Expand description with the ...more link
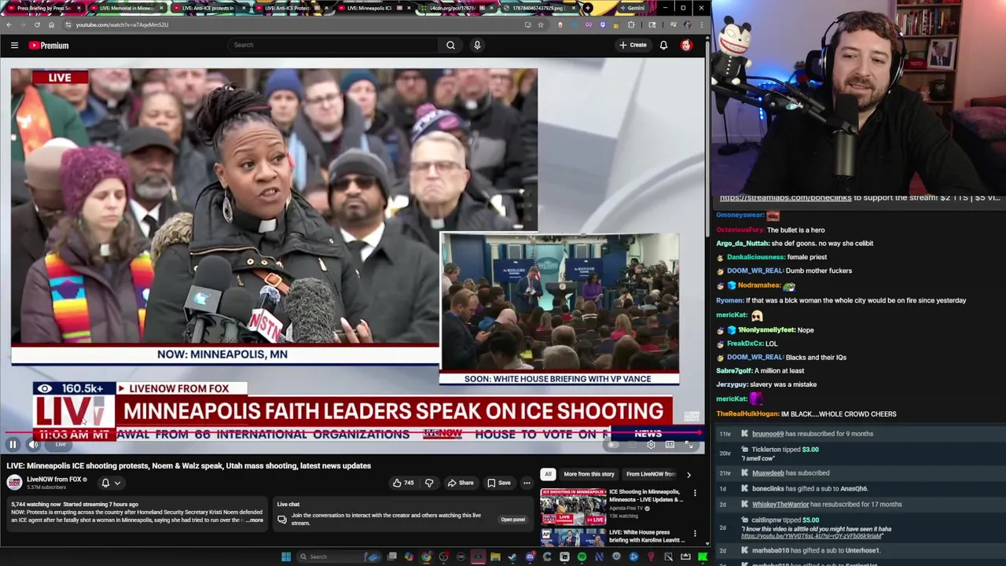The width and height of the screenshot is (1006, 566). pos(254,520)
